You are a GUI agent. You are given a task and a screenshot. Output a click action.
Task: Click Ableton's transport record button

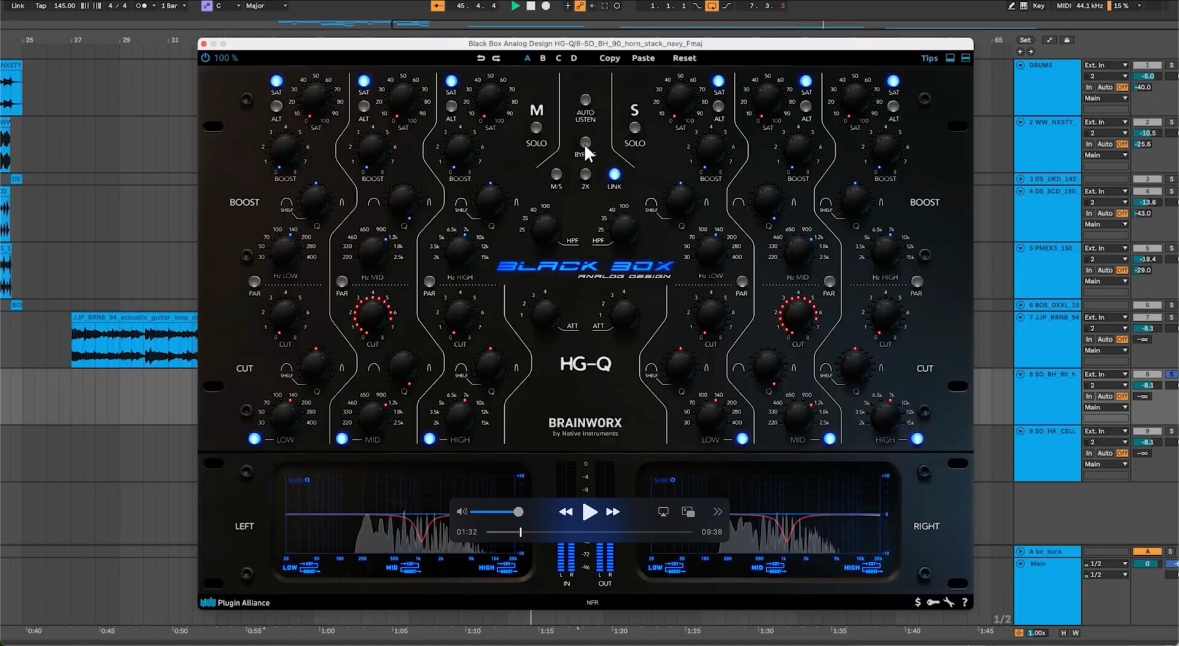pos(546,6)
